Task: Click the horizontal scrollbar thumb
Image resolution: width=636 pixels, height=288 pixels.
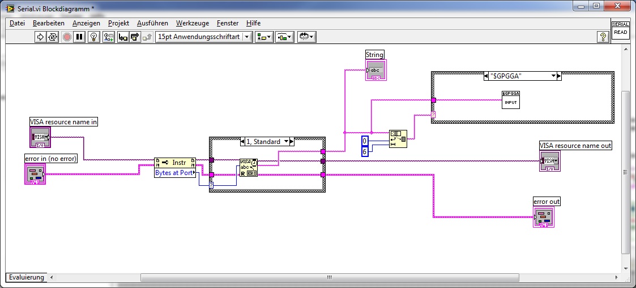Action: pyautogui.click(x=330, y=277)
